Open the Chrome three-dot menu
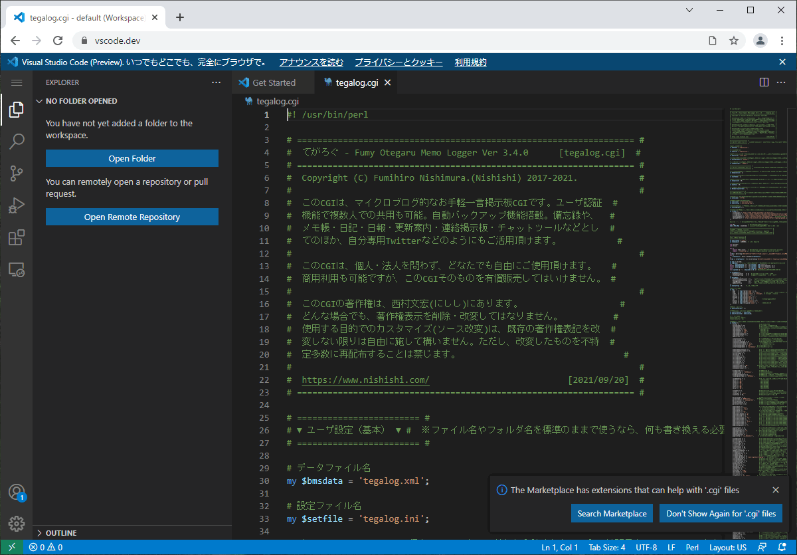797x555 pixels. pos(782,41)
